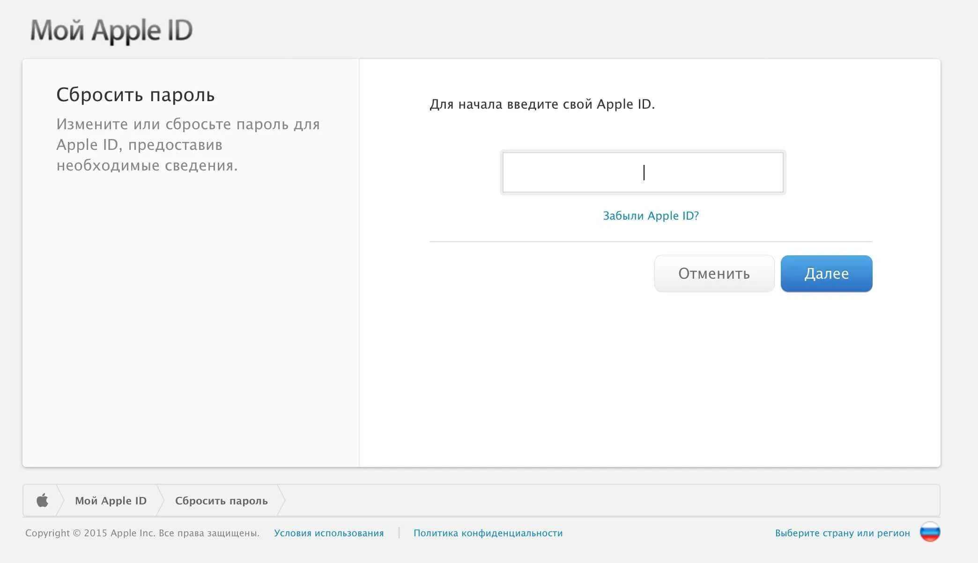This screenshot has width=978, height=563.
Task: Open the Забыли Apple ID? link
Action: [x=651, y=216]
